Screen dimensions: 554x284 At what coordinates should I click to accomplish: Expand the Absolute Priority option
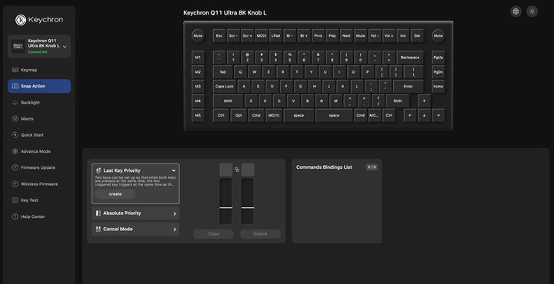tap(135, 213)
